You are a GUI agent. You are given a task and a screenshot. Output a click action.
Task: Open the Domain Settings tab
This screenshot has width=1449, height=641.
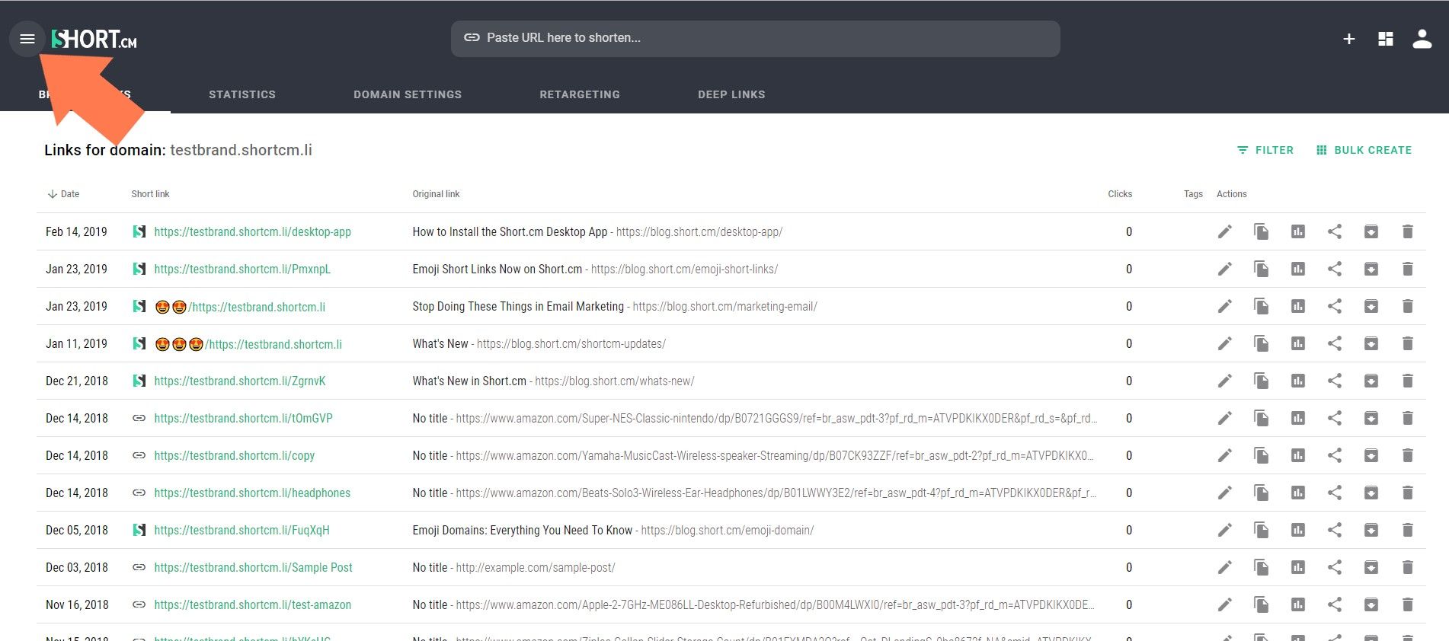point(408,94)
